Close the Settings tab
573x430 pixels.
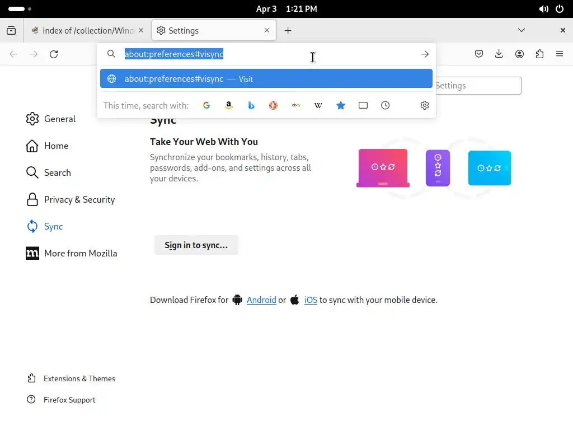pyautogui.click(x=267, y=30)
